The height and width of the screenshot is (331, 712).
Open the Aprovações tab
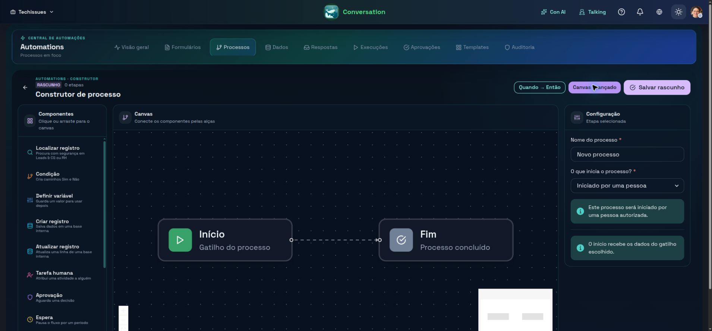(x=422, y=47)
